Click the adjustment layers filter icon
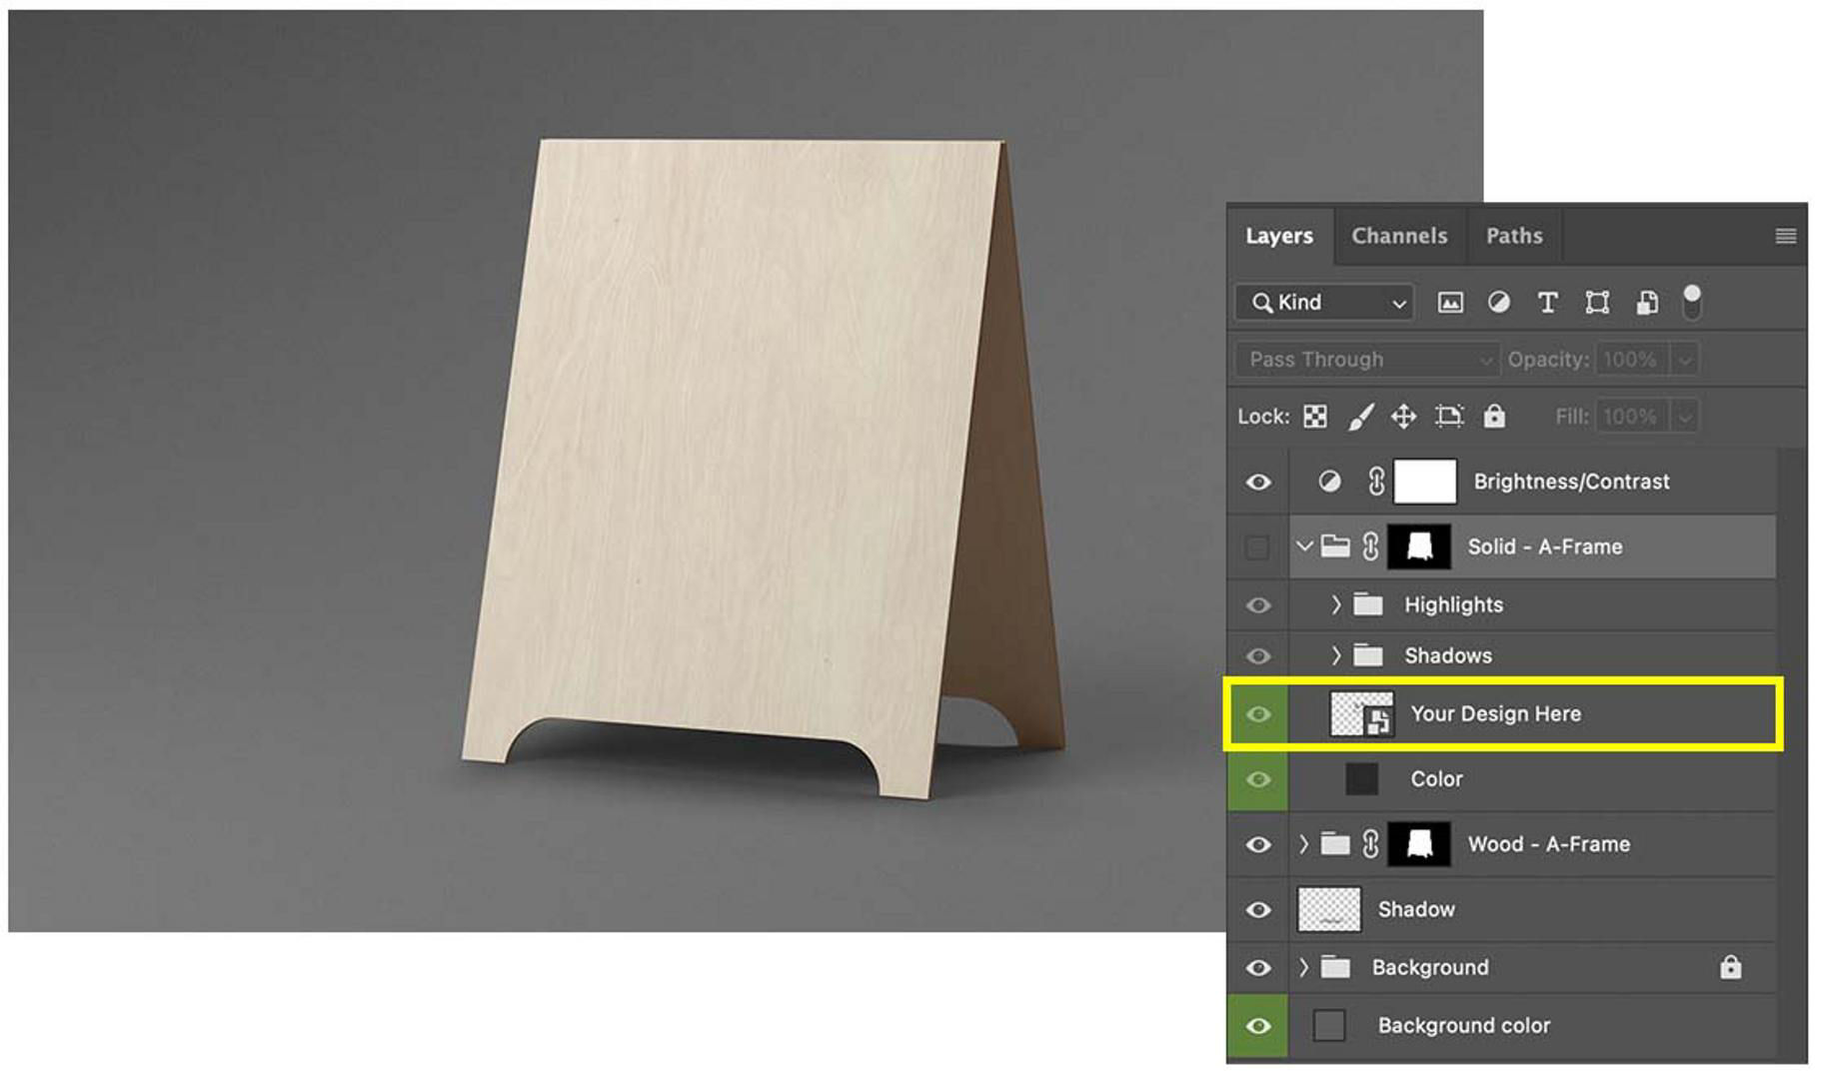Image resolution: width=1832 pixels, height=1079 pixels. click(x=1500, y=303)
